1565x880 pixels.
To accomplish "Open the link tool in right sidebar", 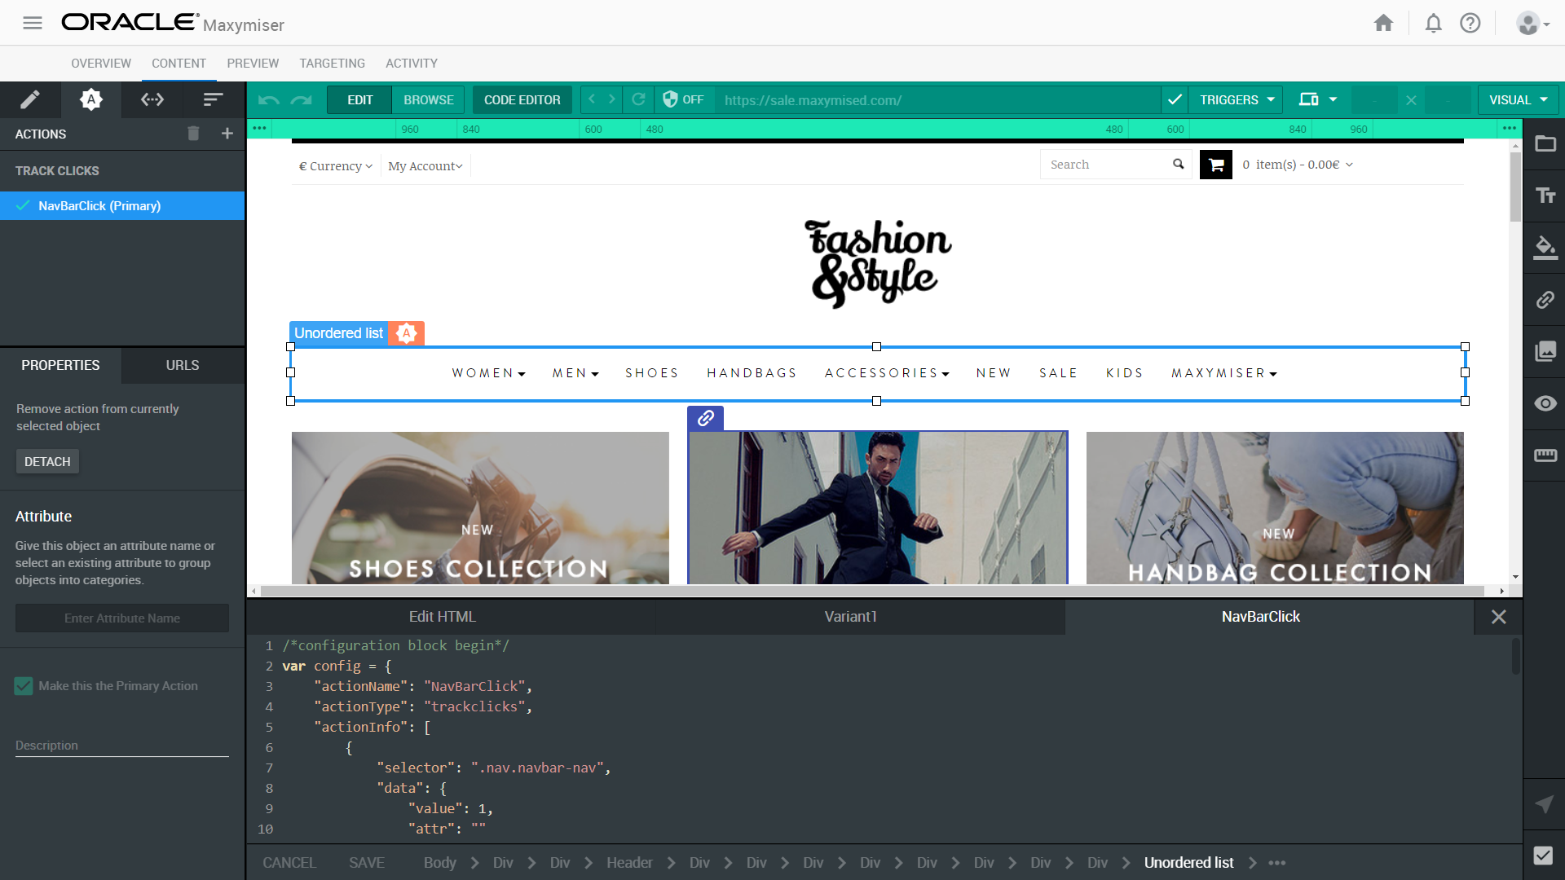I will coord(1545,300).
